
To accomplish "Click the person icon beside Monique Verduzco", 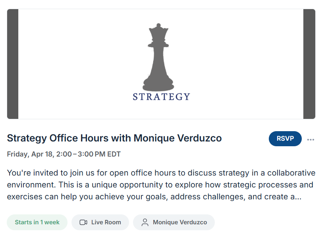I will click(145, 222).
